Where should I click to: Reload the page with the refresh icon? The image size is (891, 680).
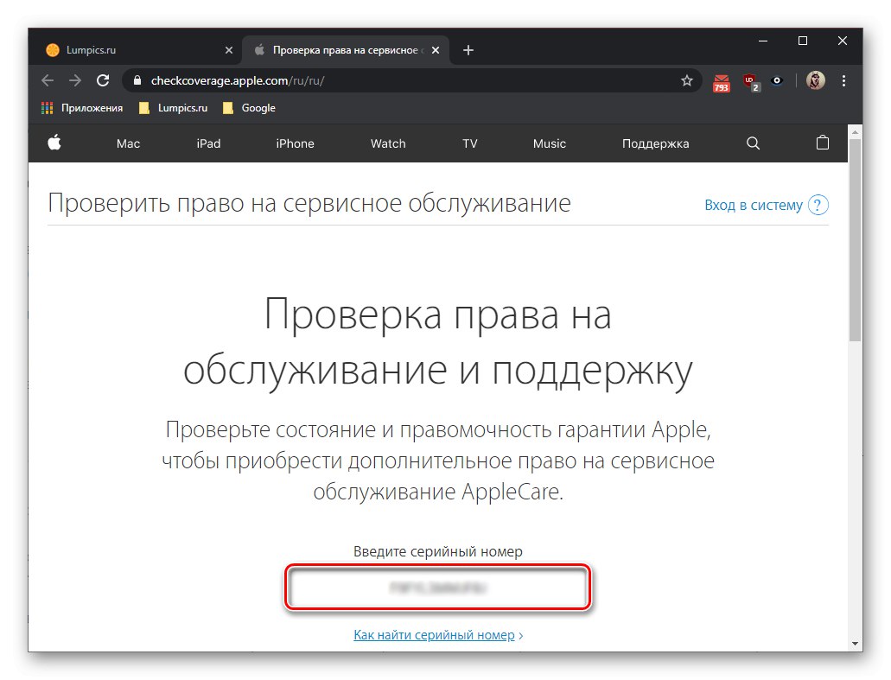(x=103, y=80)
